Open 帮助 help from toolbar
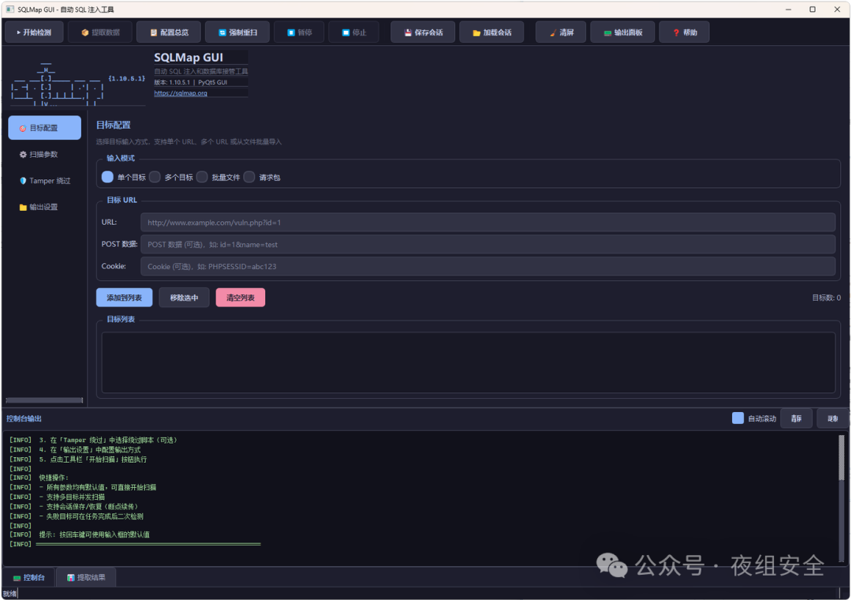 point(685,32)
